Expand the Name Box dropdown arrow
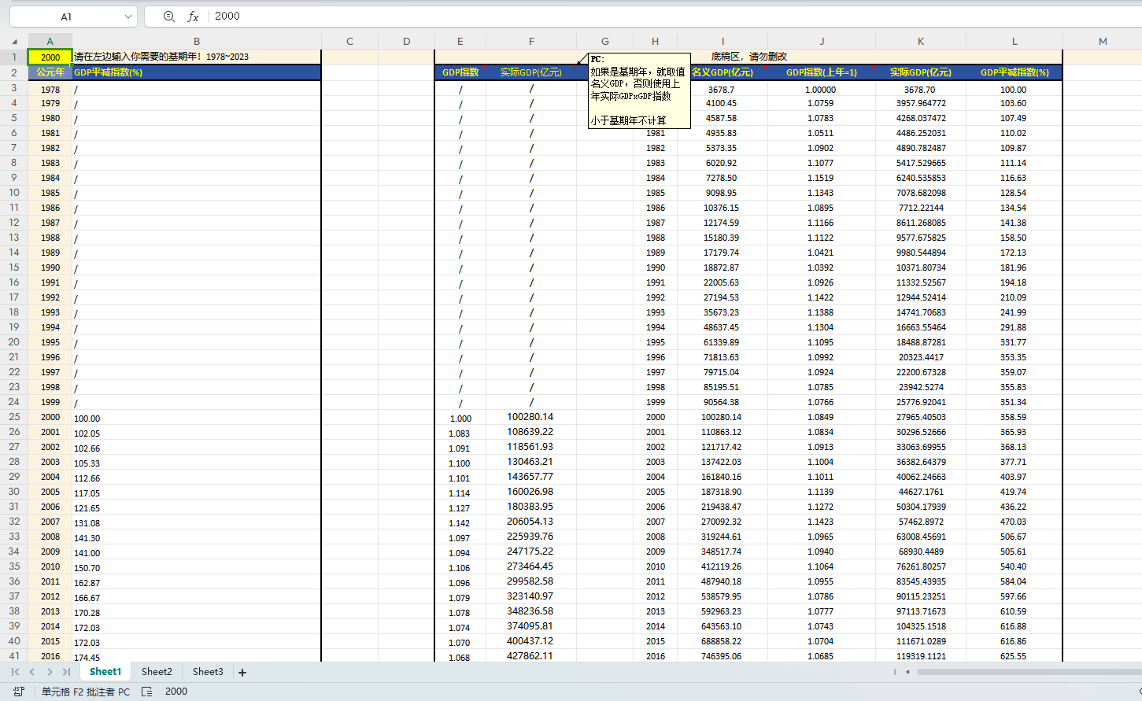Screen dimensions: 1142x701 coord(128,17)
